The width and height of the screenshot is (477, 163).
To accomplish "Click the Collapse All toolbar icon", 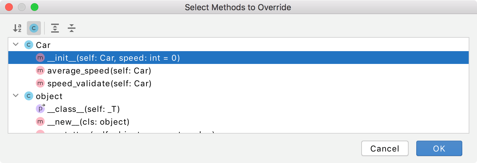I will (72, 28).
